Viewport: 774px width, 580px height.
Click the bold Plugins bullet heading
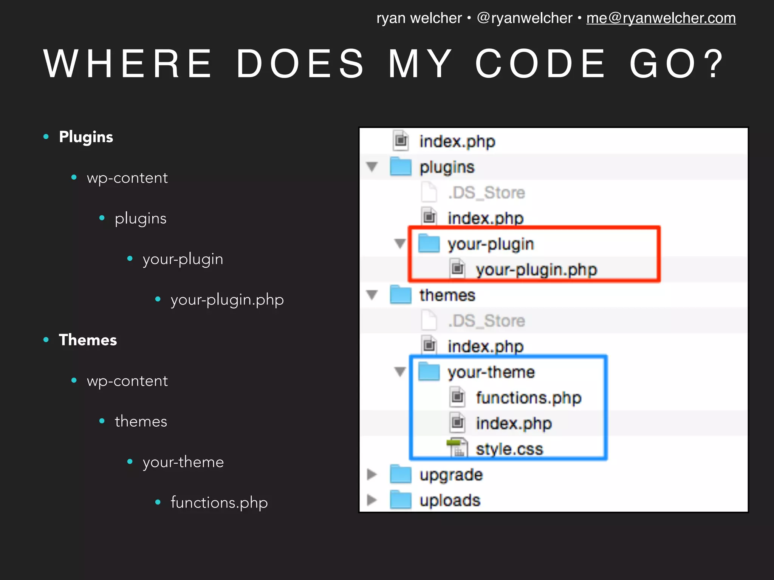(x=86, y=137)
